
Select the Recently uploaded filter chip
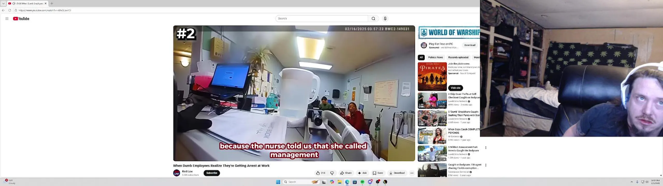458,57
